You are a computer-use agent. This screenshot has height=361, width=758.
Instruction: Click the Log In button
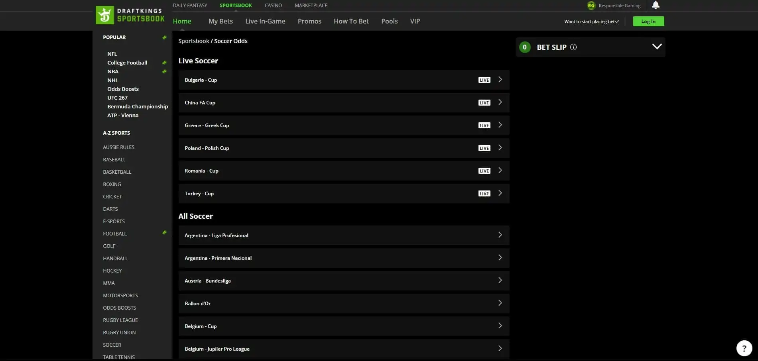coord(648,21)
